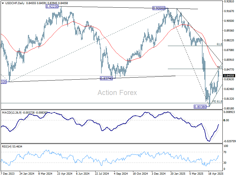Click the 0.80380 low price label

pyautogui.click(x=200, y=107)
